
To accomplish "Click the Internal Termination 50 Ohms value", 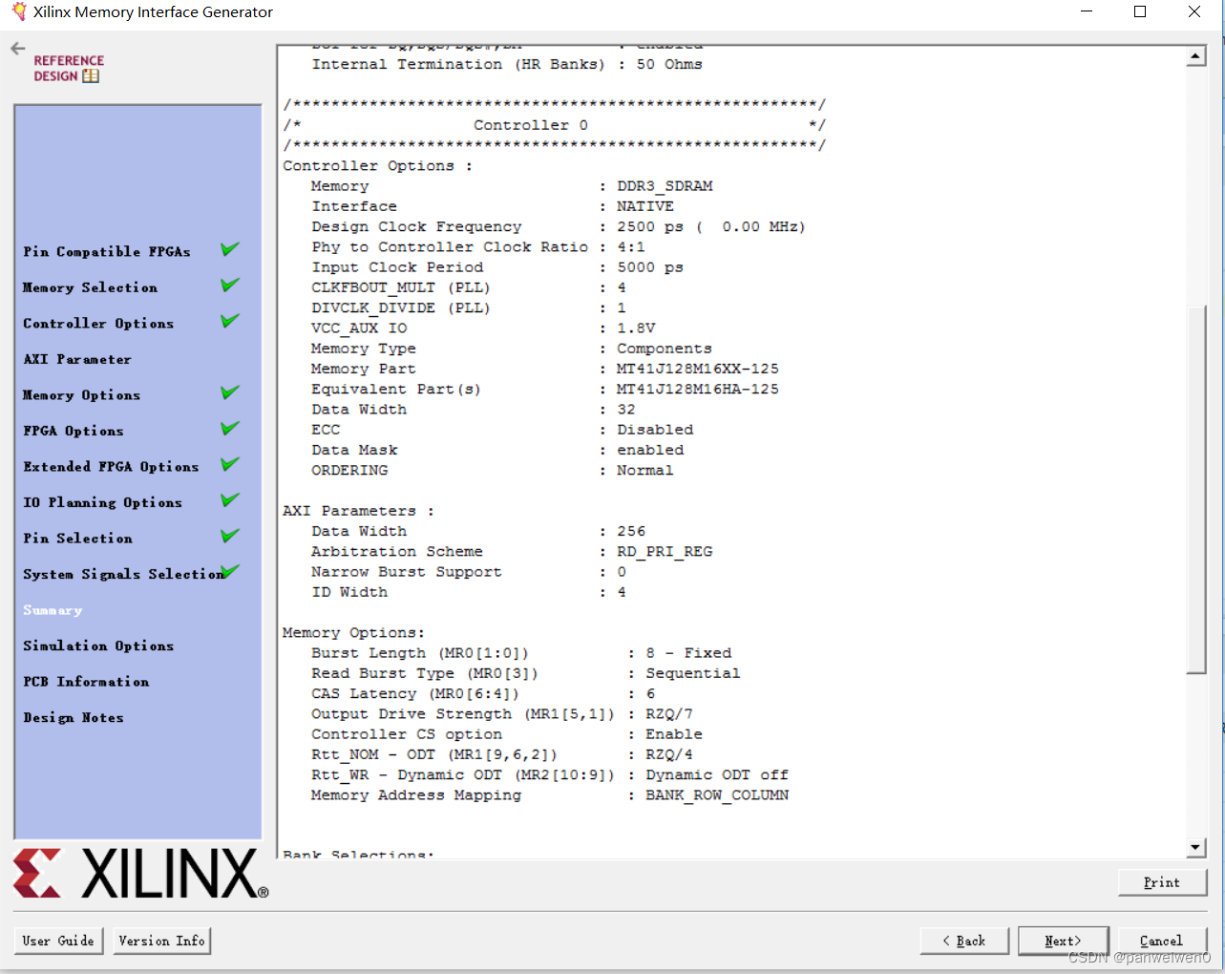I will click(669, 64).
